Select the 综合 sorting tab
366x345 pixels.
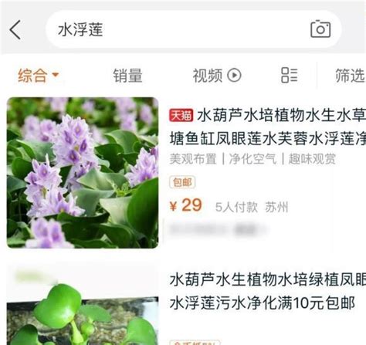point(32,76)
